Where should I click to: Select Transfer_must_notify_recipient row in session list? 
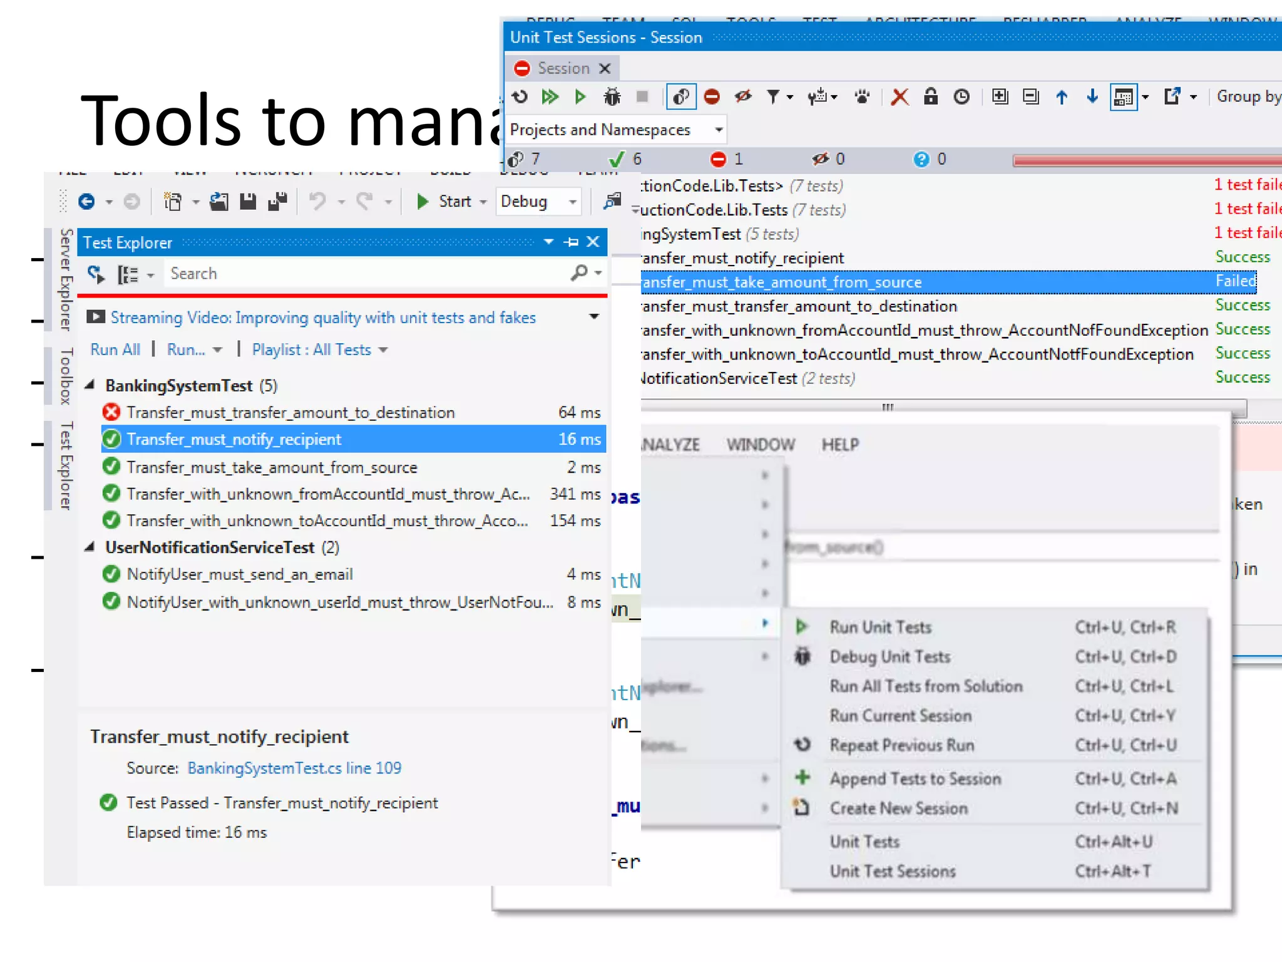(955, 258)
